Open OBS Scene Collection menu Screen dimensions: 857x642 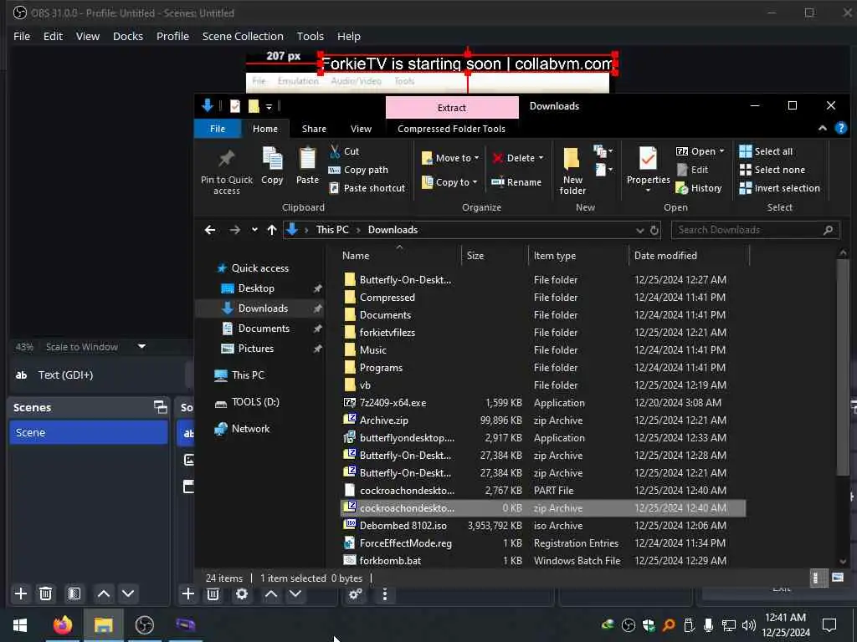243,36
